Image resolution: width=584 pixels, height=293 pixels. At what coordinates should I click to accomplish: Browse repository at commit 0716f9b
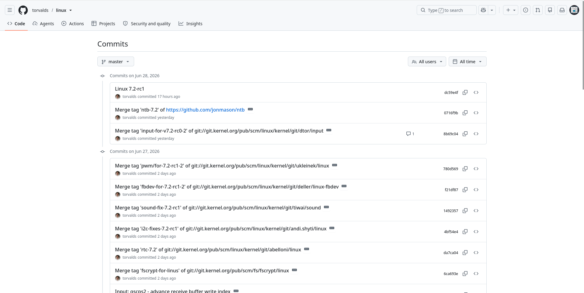point(476,113)
